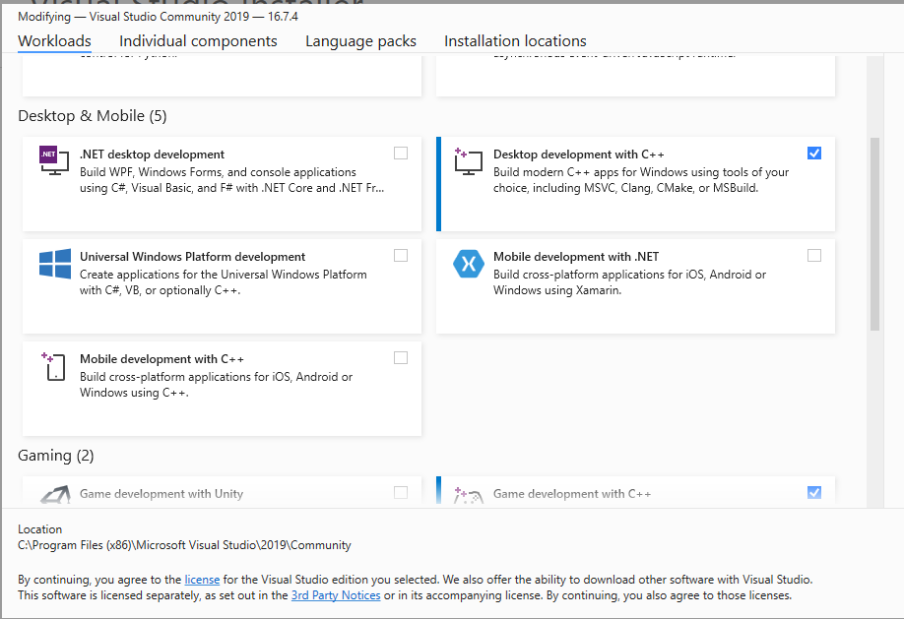The height and width of the screenshot is (619, 904).
Task: Click the Xamarin Mobile development icon
Action: point(468,264)
